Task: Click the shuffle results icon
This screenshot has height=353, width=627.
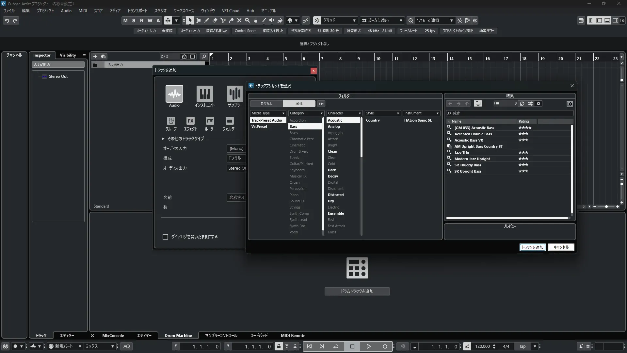Action: pos(530,104)
